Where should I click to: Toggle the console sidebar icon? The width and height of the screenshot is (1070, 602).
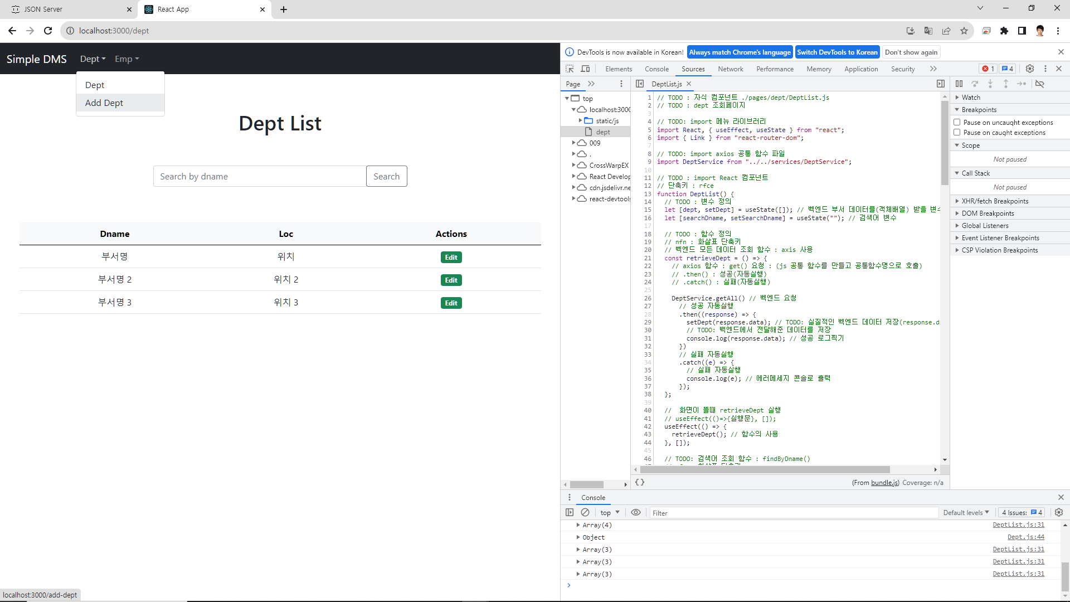(570, 512)
